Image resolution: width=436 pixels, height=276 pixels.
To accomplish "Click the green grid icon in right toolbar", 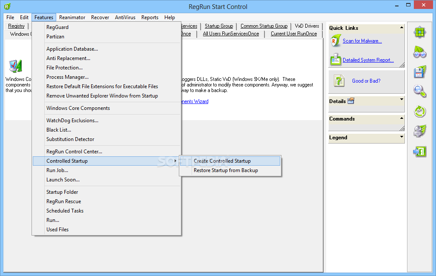I will point(419,32).
